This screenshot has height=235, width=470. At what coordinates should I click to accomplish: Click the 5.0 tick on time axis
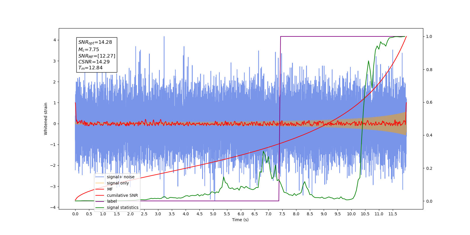213,214
